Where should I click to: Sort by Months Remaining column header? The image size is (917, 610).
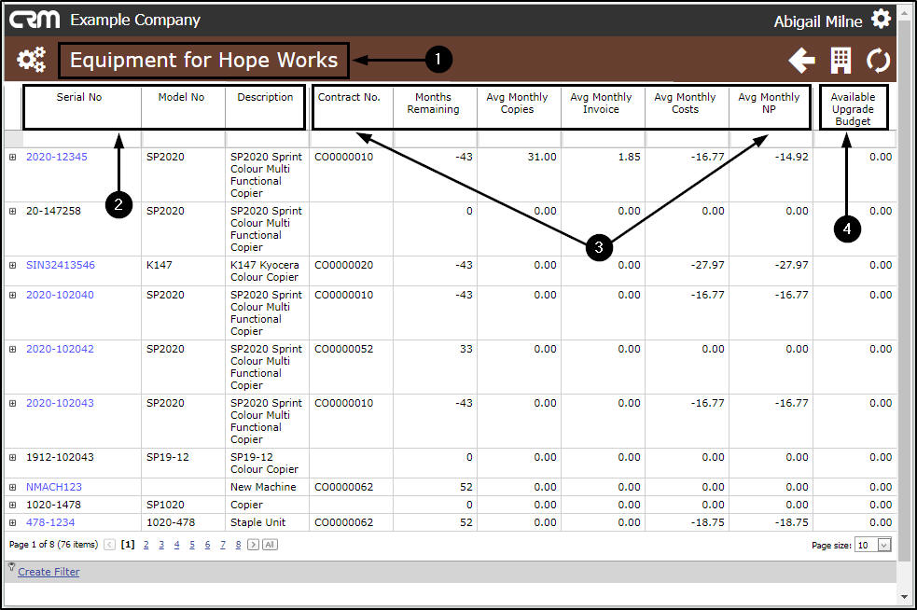(434, 103)
